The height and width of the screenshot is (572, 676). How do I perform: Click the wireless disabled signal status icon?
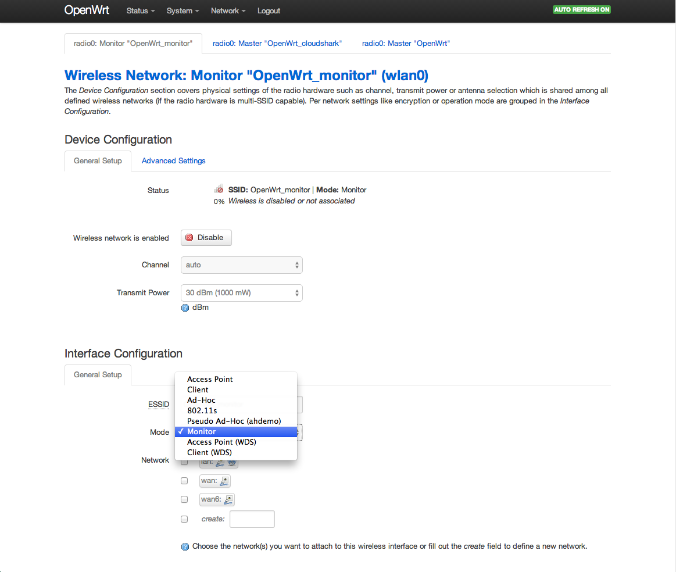pyautogui.click(x=219, y=190)
